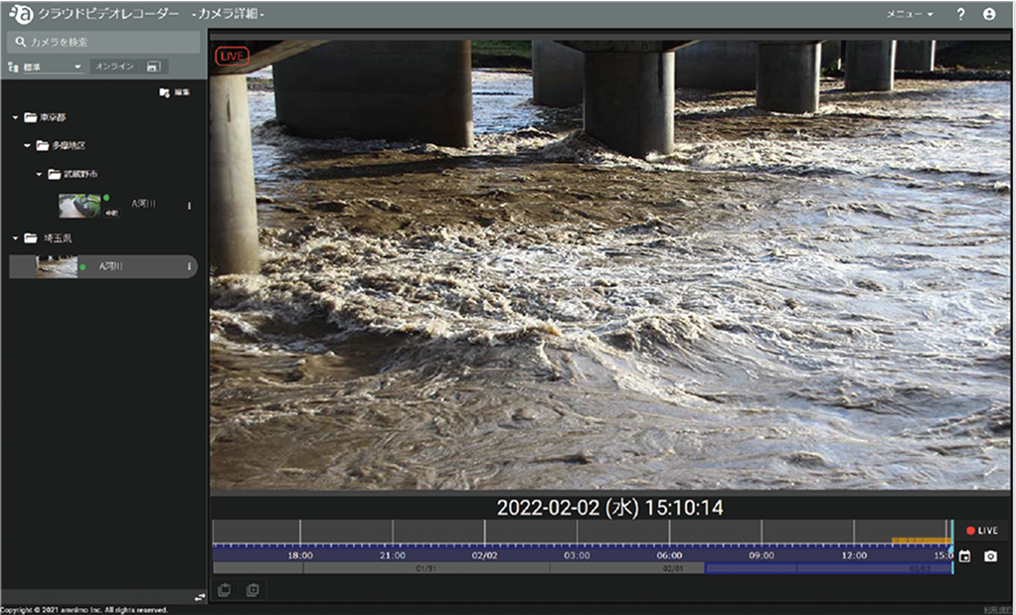Screen dimensions: 1016x615
Task: Collapse the 東京都 folder arrow
Action: coord(15,117)
